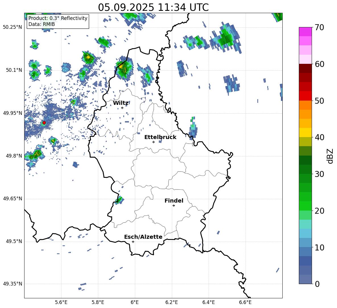This screenshot has height=308, width=337.
Task: Click the colorbar tick label 0
Action: 317,284
